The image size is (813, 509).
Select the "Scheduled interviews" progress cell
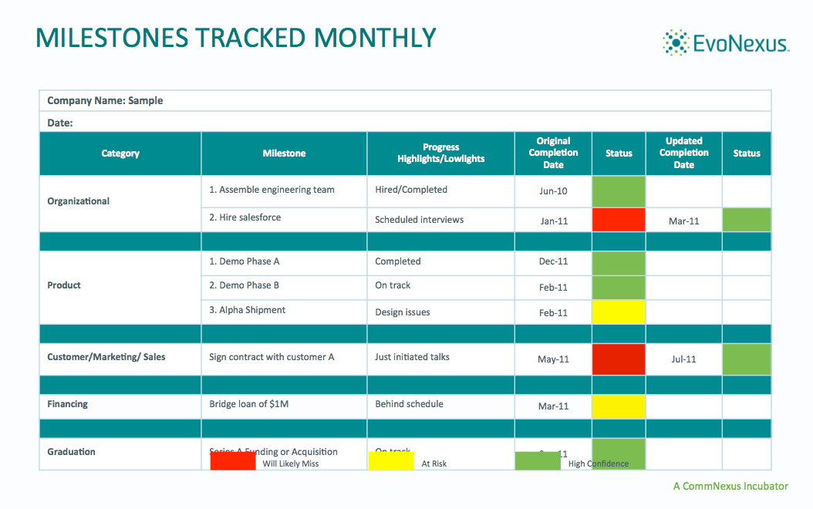(x=419, y=220)
